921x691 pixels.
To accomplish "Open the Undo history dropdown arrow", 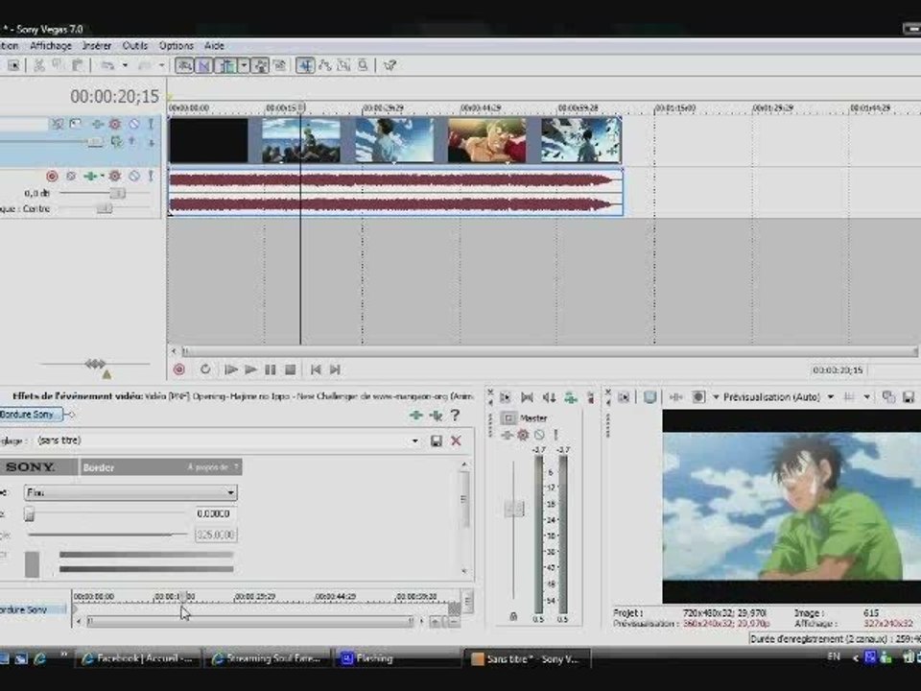I will pyautogui.click(x=125, y=65).
